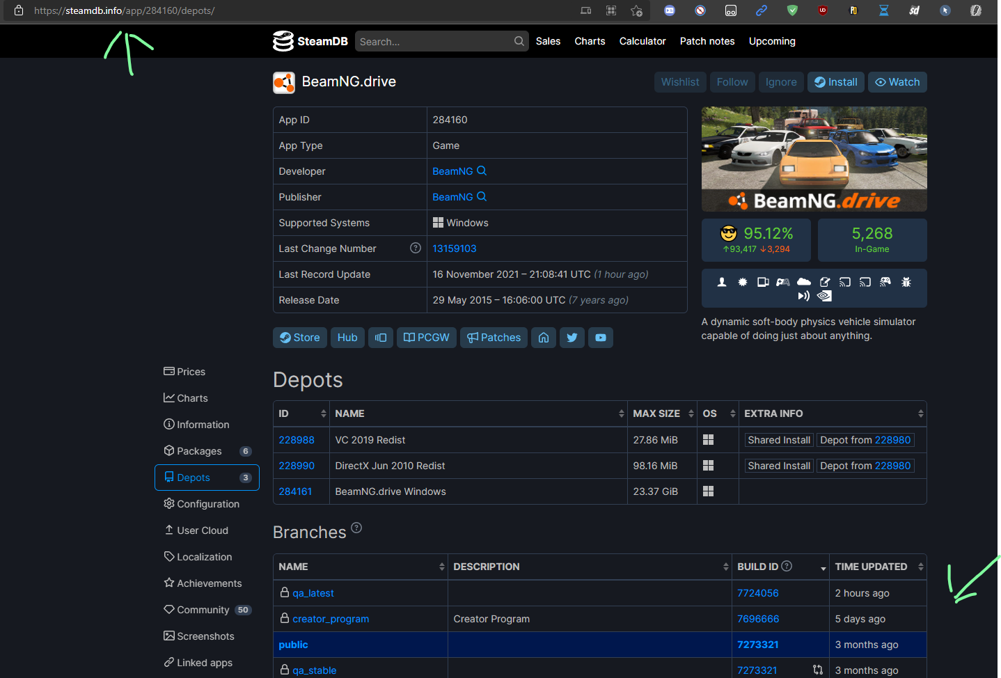Click the uBlock Origin extension icon
Screen dimensions: 1001x678
(823, 10)
